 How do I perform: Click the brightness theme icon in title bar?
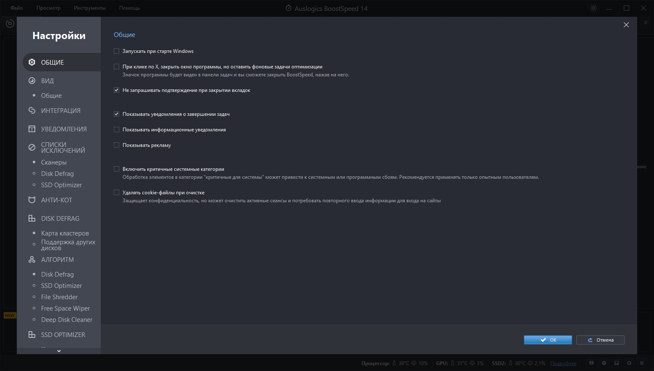point(593,8)
